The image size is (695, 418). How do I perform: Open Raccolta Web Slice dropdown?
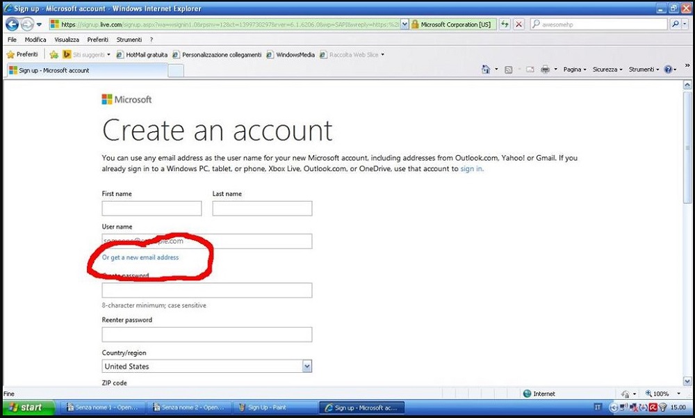pos(352,54)
